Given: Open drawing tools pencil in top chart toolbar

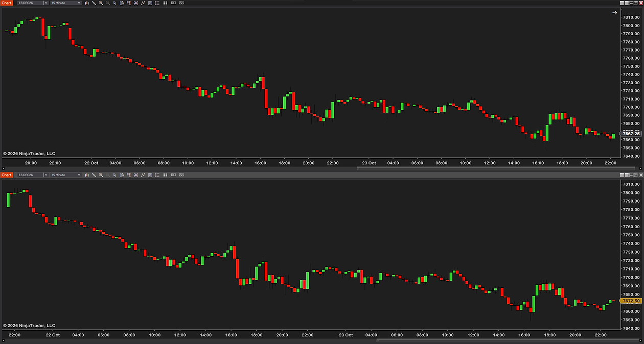Looking at the screenshot, I should [94, 3].
